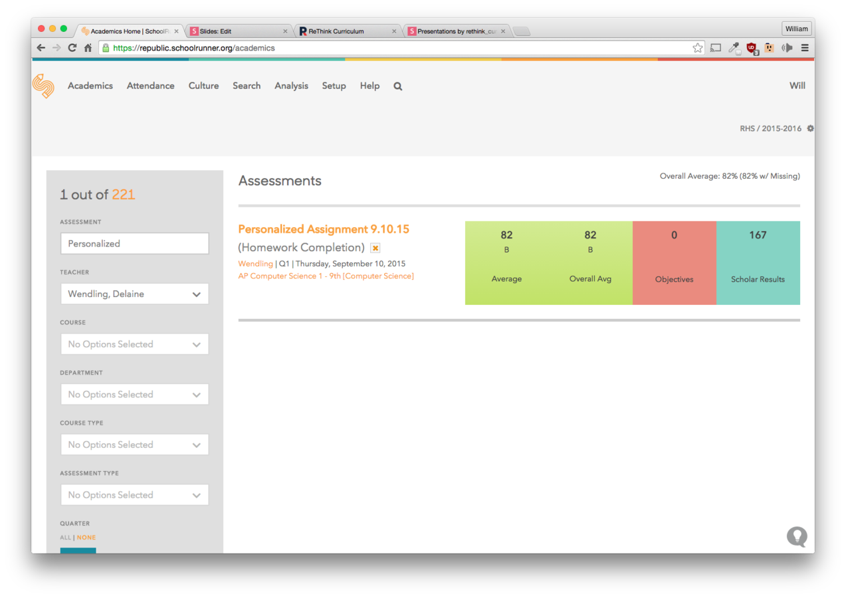Close the Academics Home tab

pos(176,31)
